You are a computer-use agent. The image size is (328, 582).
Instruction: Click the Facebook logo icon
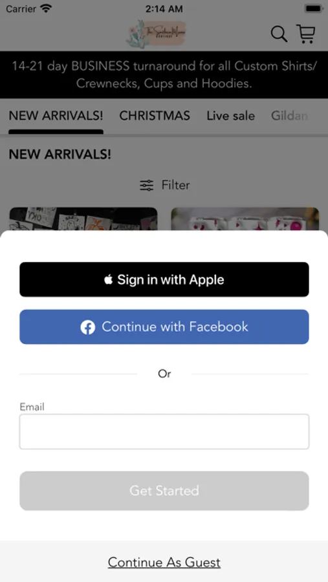tap(88, 327)
